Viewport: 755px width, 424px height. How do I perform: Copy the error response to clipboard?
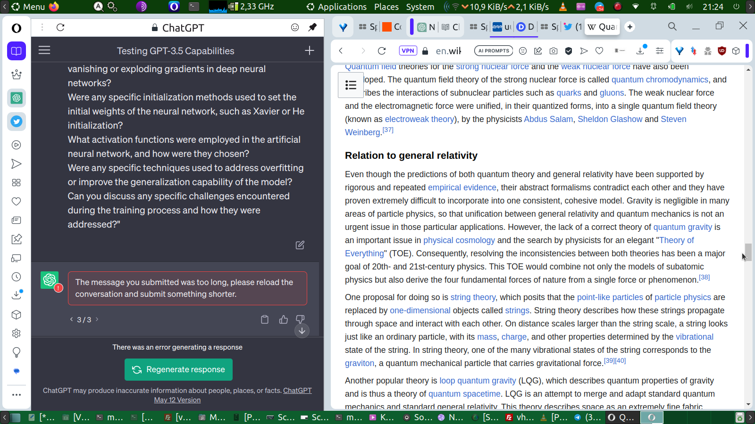(265, 319)
